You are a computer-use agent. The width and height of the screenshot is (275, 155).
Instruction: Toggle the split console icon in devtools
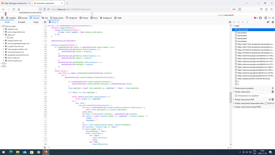260,18
